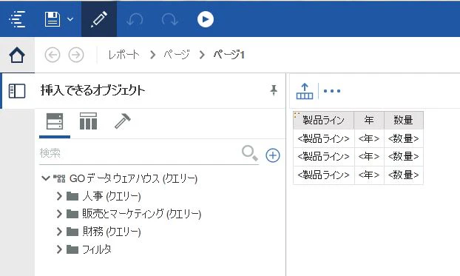This screenshot has width=460, height=276.
Task: Click the first row <製品ライン> cell
Action: point(324,138)
